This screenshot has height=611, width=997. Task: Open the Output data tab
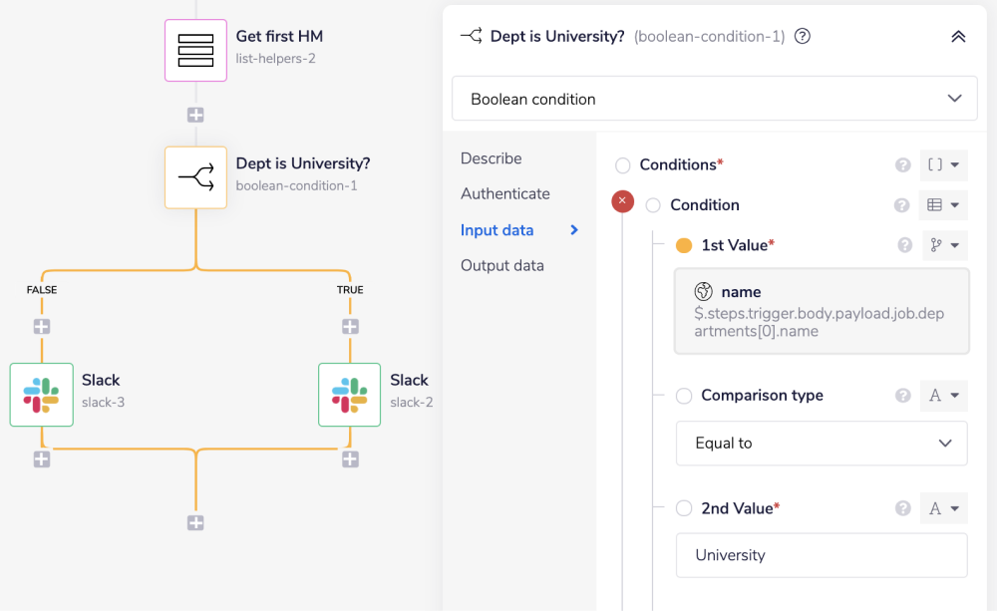[501, 265]
